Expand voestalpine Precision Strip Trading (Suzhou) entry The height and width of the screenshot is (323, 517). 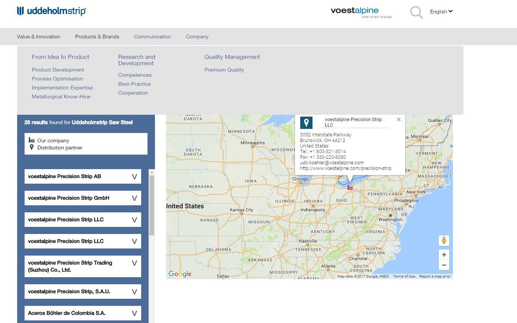pos(83,266)
